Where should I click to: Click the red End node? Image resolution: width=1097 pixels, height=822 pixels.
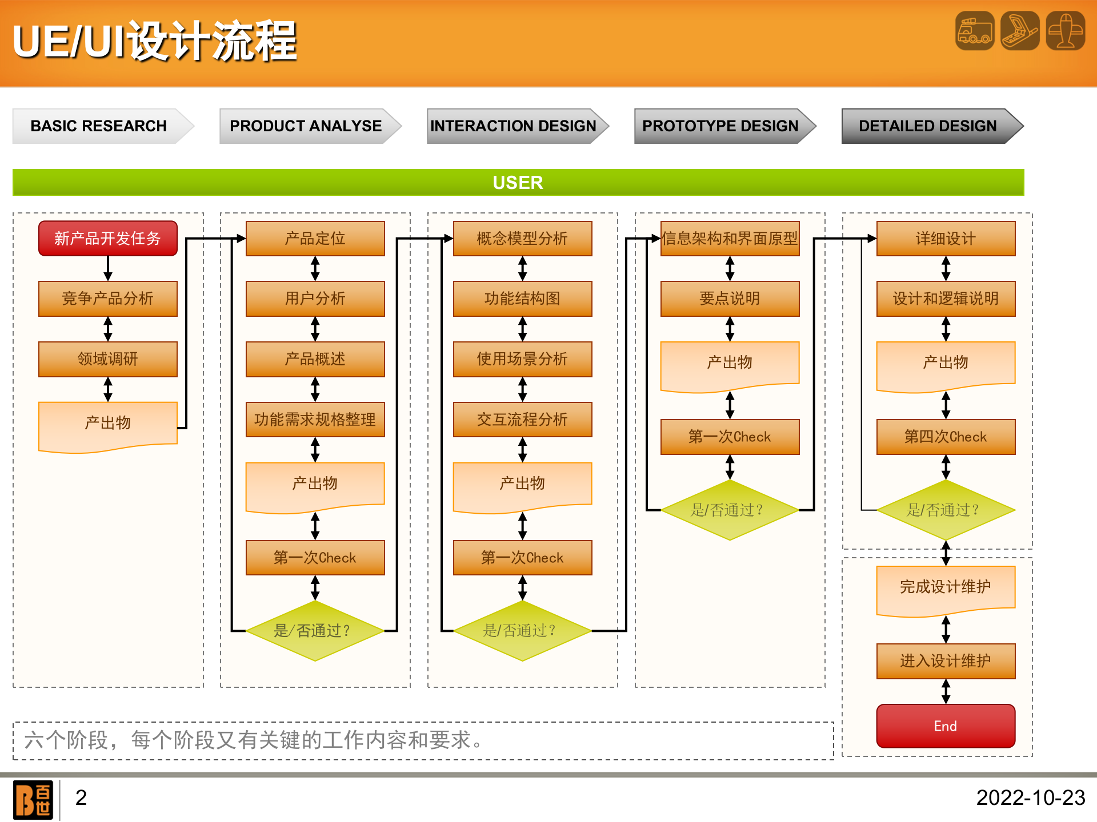click(x=946, y=726)
